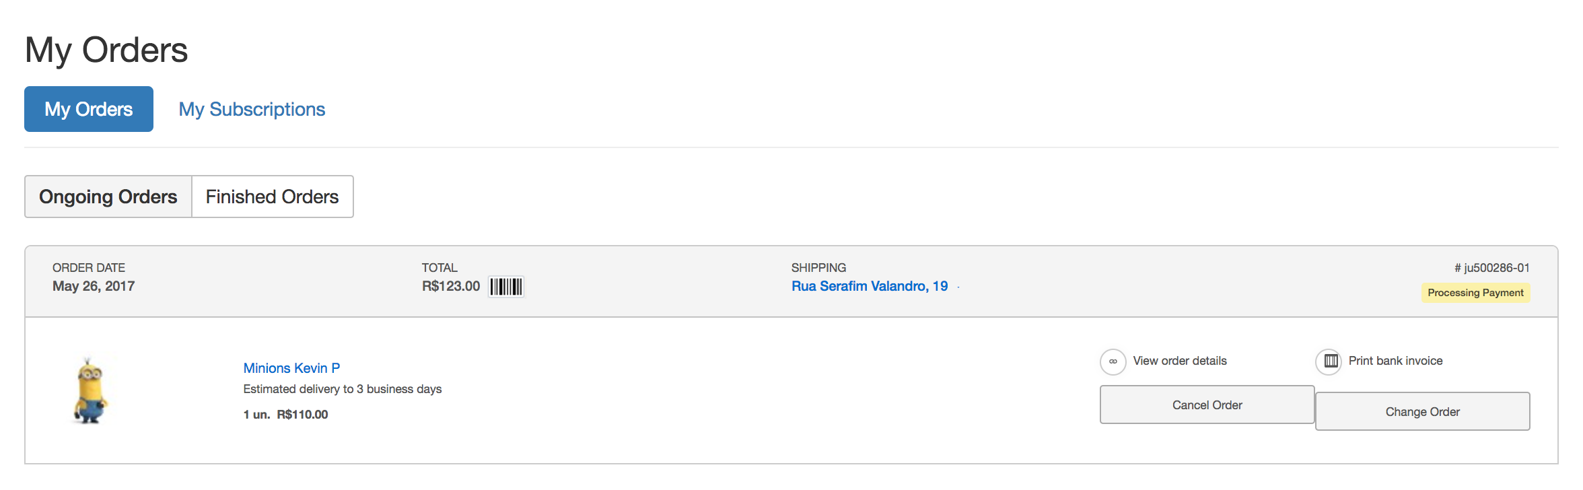The image size is (1583, 490).
Task: Click the My Orders page heading
Action: click(106, 50)
